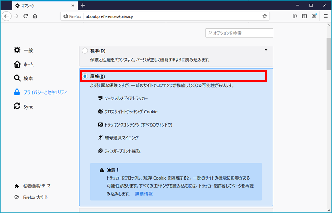Click the フィンガープリント採取 text
The height and width of the screenshot is (213, 332).
point(122,151)
